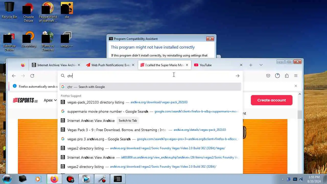Click the Go arrow in the address bar
327x184 pixels.
[238, 76]
